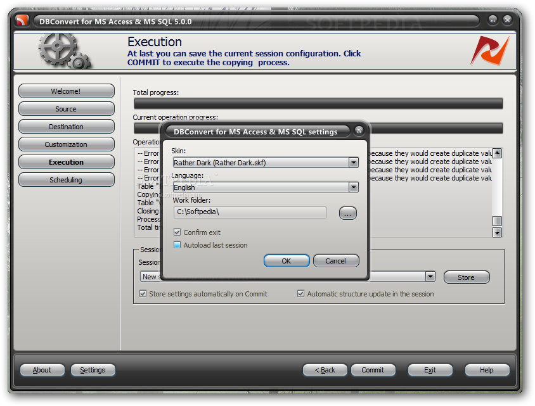Close the main DBConvert window
Screen dimensions: 535x406
[x=507, y=20]
